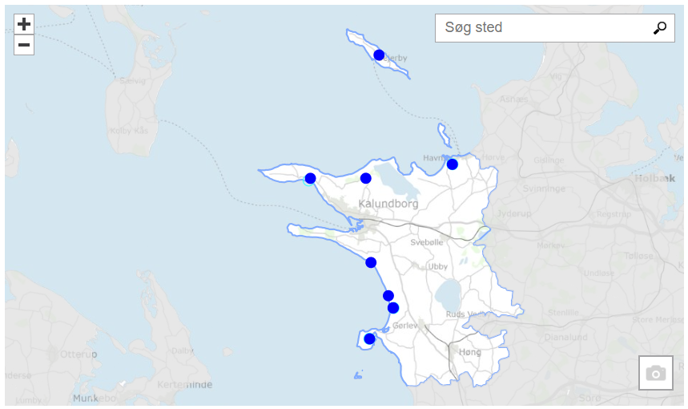
Task: Zoom in with the plus button
Action: 24,24
